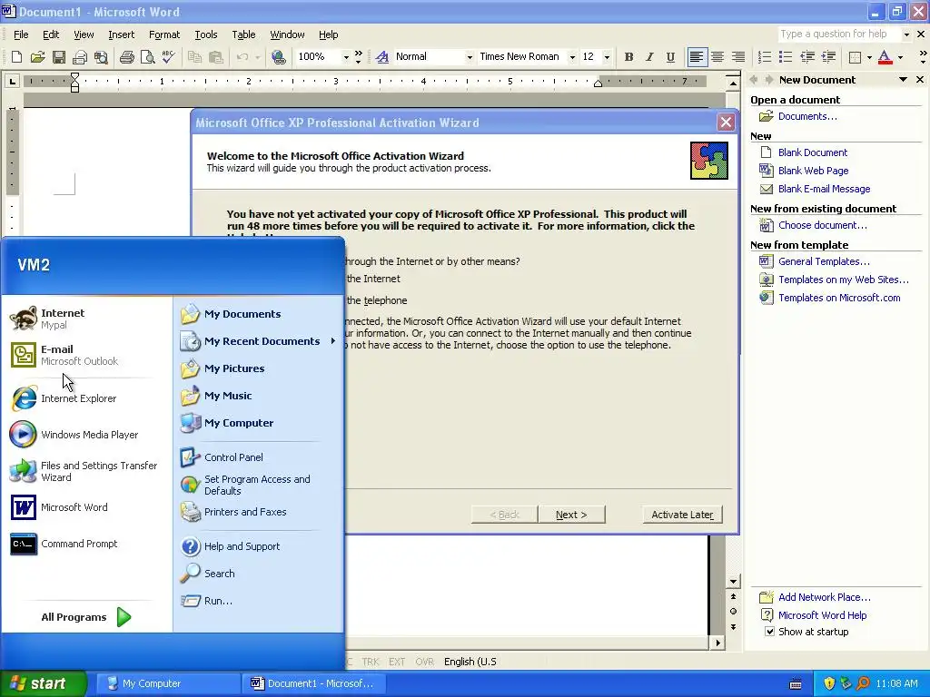Open My Documents in Start menu
This screenshot has height=697, width=930.
[259, 314]
